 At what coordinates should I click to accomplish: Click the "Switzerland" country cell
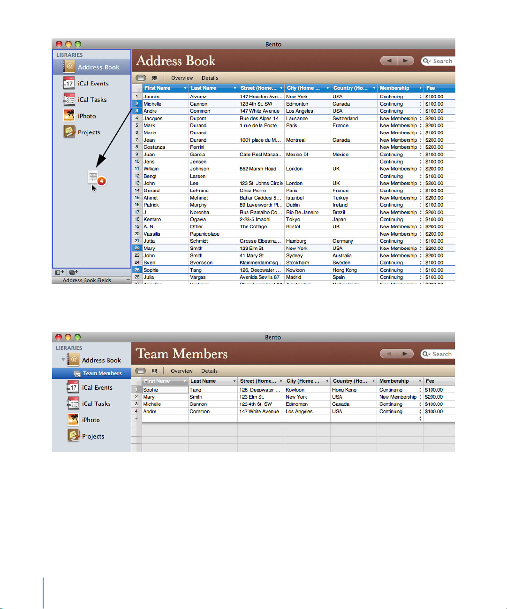pos(354,118)
